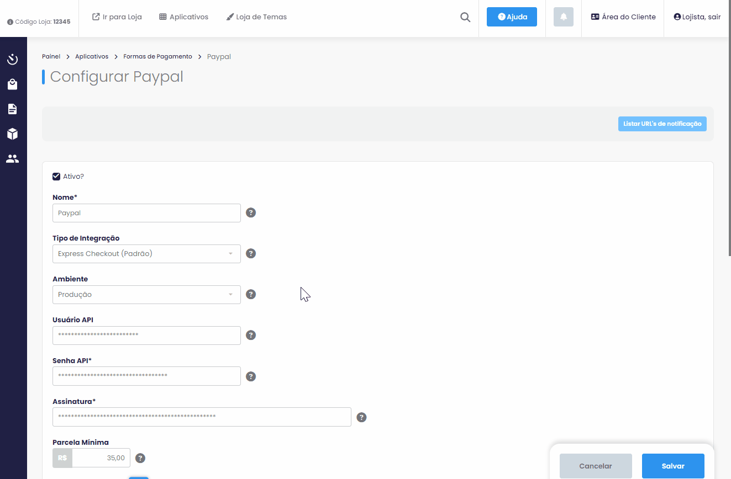Viewport: 731px width, 479px height.
Task: Open the document icon in sidebar
Action: pos(12,109)
